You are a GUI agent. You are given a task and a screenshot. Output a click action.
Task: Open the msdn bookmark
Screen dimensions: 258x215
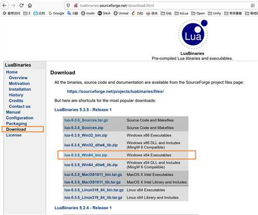point(88,13)
